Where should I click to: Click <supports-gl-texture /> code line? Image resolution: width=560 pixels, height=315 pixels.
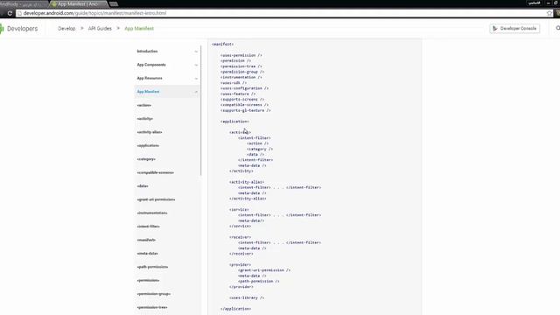[x=245, y=110]
